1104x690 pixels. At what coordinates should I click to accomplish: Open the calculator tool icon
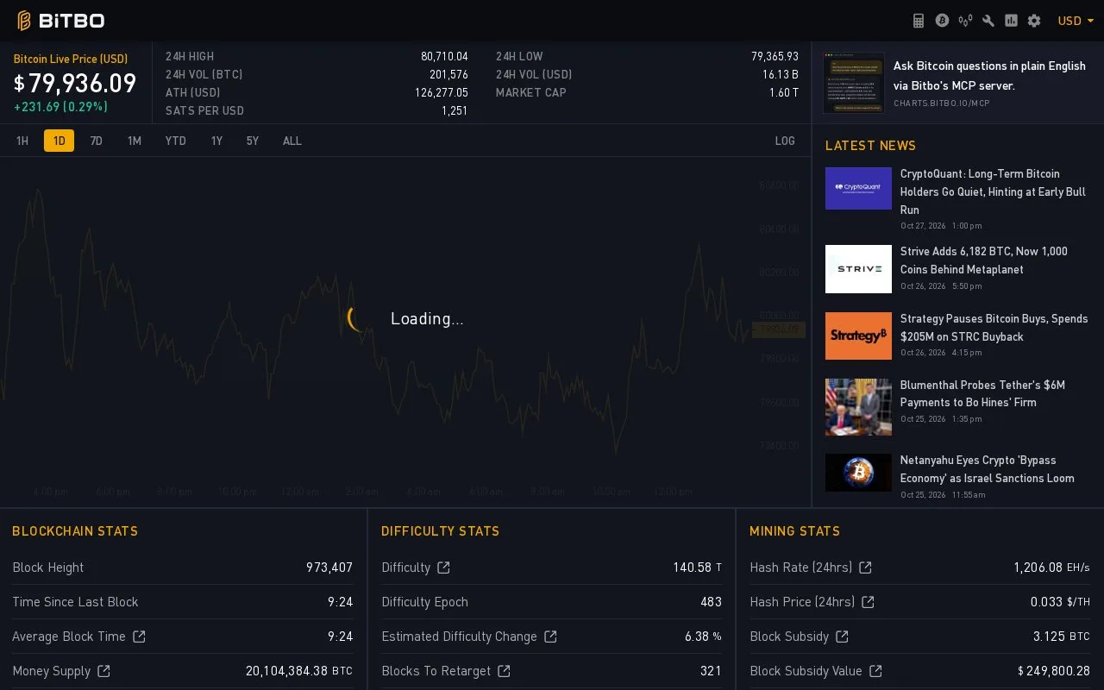[x=919, y=21]
